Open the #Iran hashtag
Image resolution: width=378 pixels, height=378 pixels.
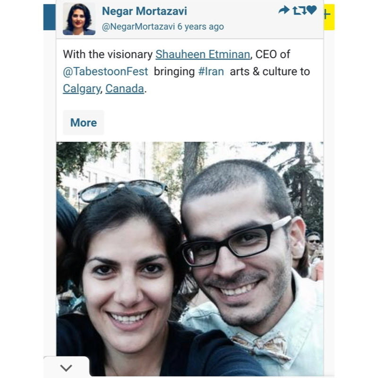(x=211, y=72)
